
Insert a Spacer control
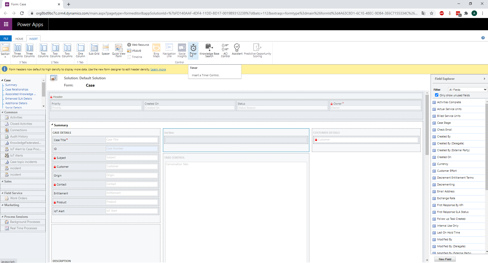pyautogui.click(x=106, y=49)
